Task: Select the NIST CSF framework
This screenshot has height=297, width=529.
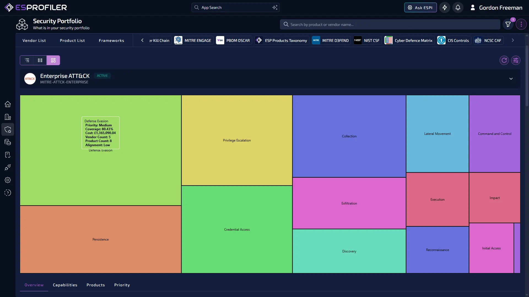Action: pyautogui.click(x=367, y=40)
